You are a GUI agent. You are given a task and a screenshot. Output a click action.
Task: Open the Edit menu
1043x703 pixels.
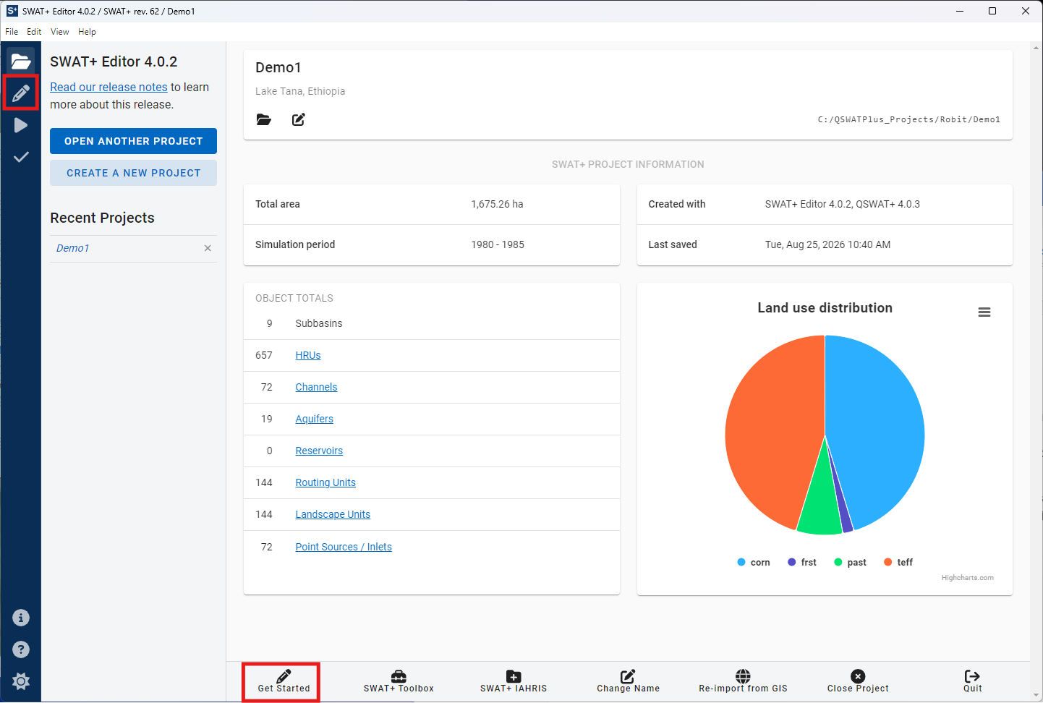click(x=34, y=32)
